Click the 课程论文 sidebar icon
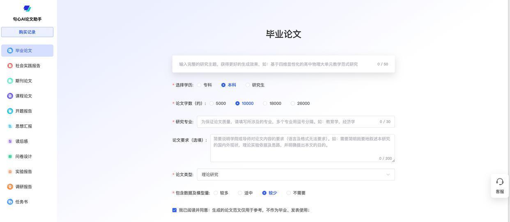 (x=10, y=96)
